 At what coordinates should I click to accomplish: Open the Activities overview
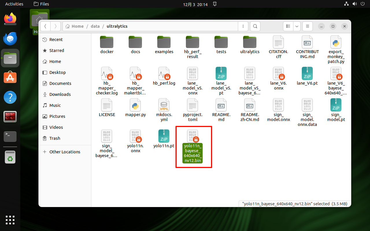pos(14,4)
